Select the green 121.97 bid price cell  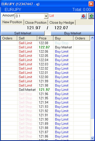[x=44, y=90]
